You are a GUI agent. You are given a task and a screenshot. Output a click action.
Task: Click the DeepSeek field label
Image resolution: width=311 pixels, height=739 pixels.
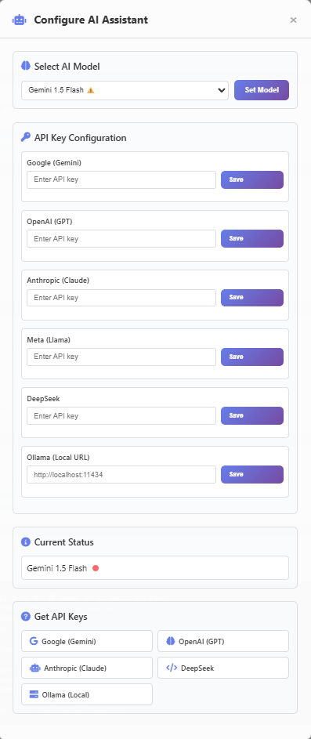click(43, 399)
